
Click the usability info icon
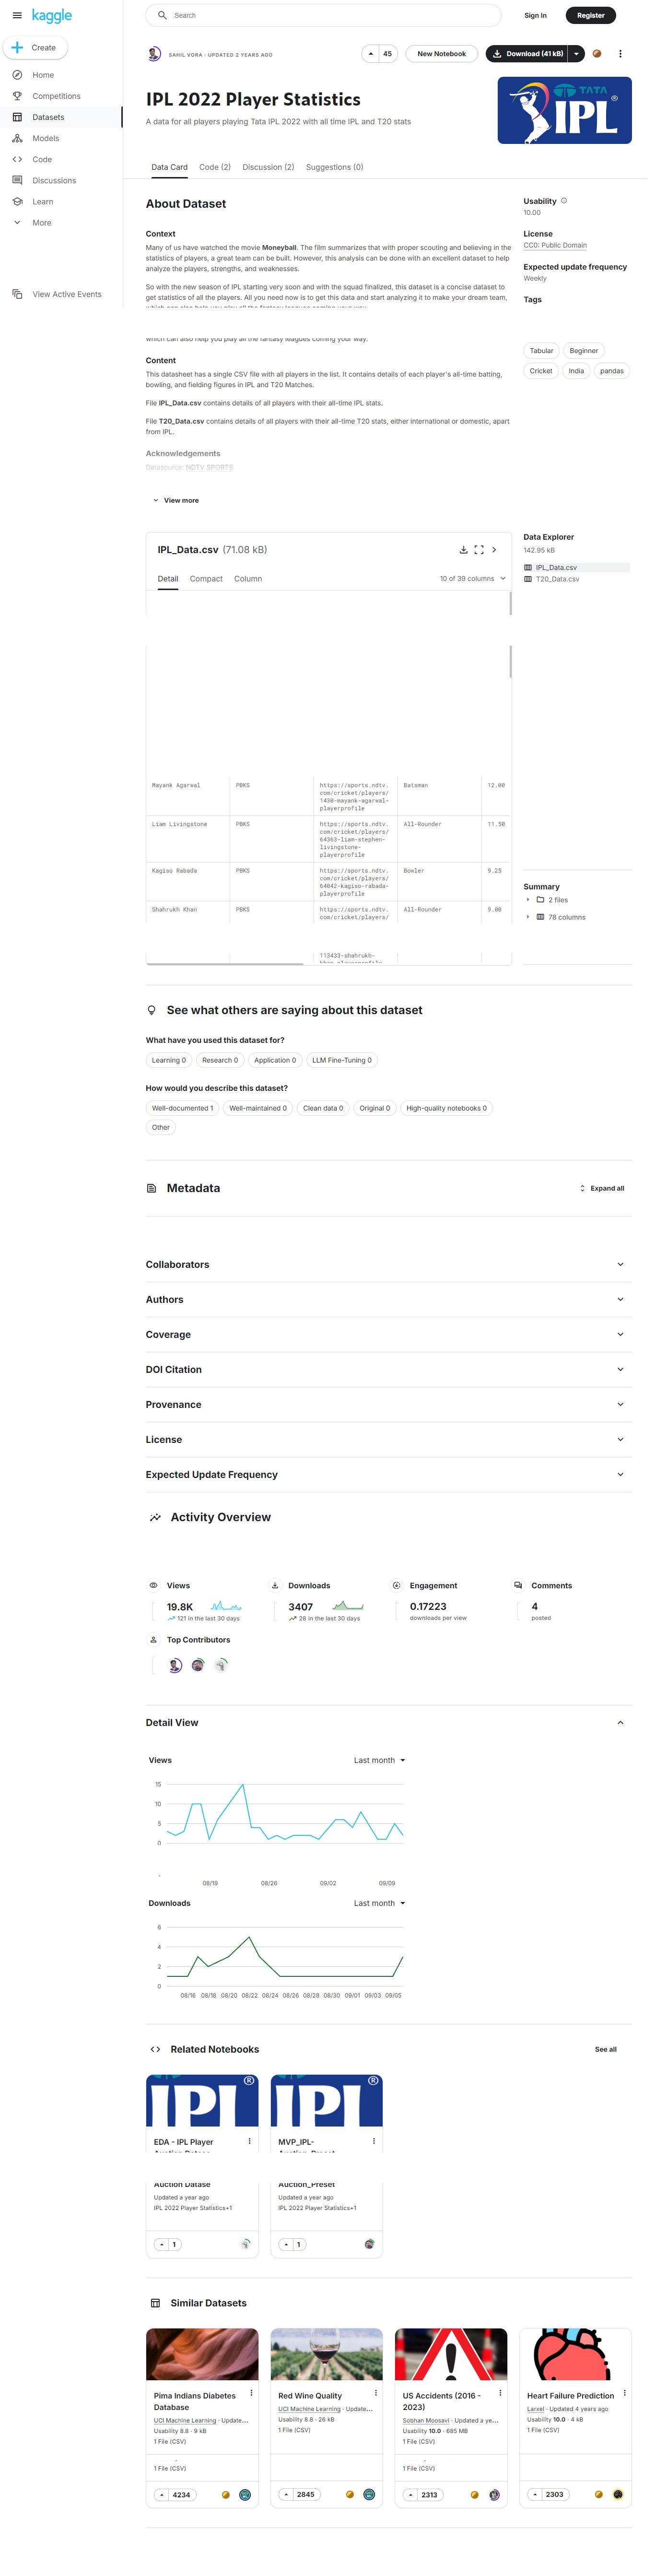(564, 201)
